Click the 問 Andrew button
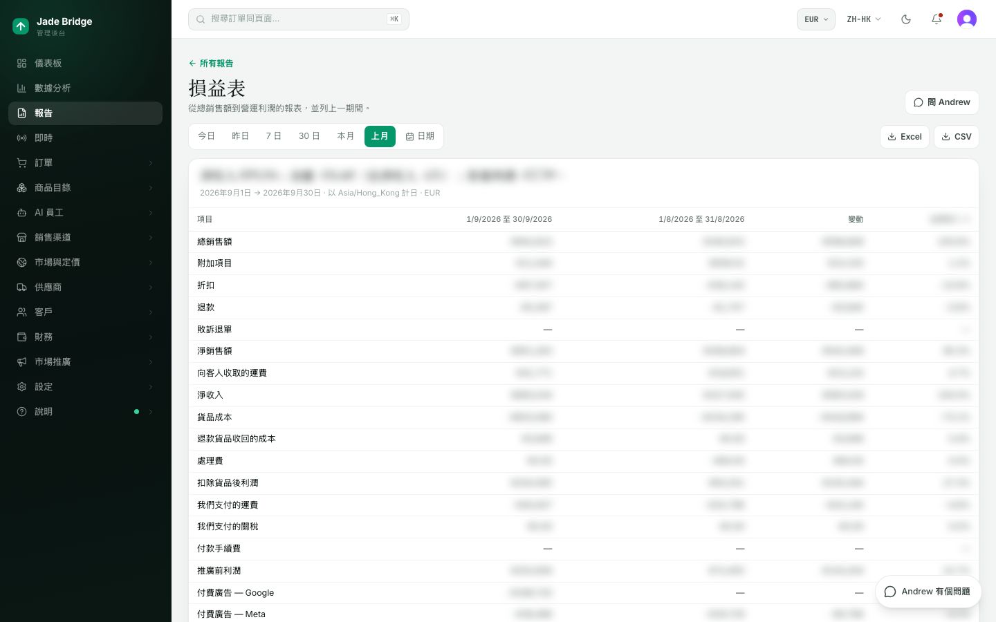This screenshot has height=622, width=996. pyautogui.click(x=942, y=102)
